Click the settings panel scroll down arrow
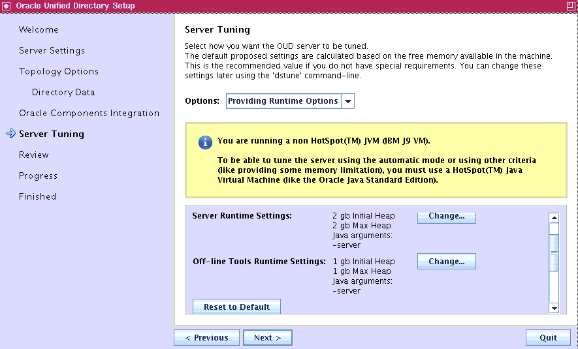Screen dimensions: 578x349 (554, 308)
